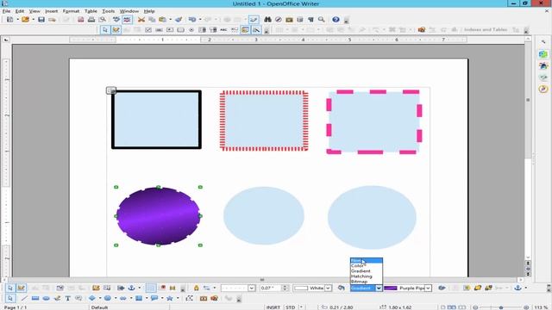The width and height of the screenshot is (552, 310).
Task: Open the Format menu
Action: pos(71,11)
